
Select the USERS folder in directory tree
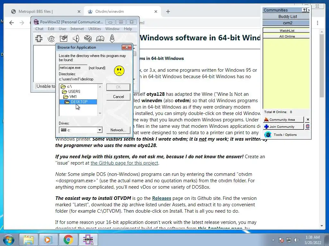pos(74,91)
